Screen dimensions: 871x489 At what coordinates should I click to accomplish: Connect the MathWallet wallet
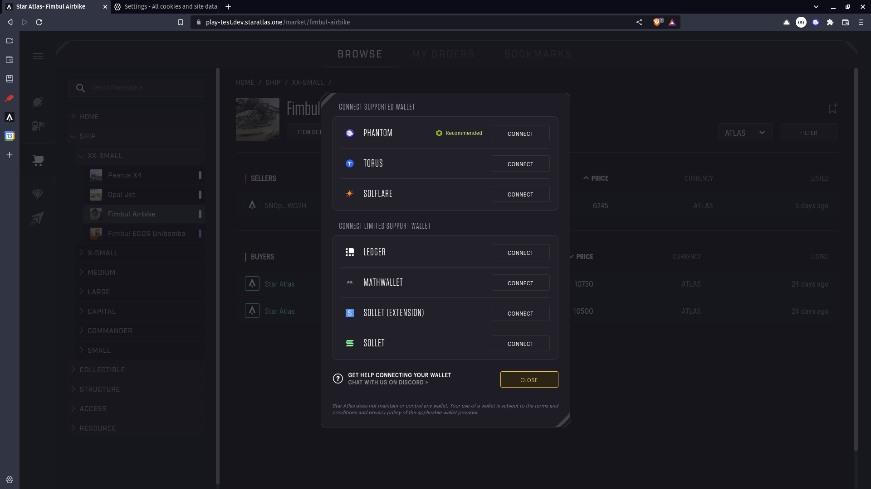(x=520, y=283)
